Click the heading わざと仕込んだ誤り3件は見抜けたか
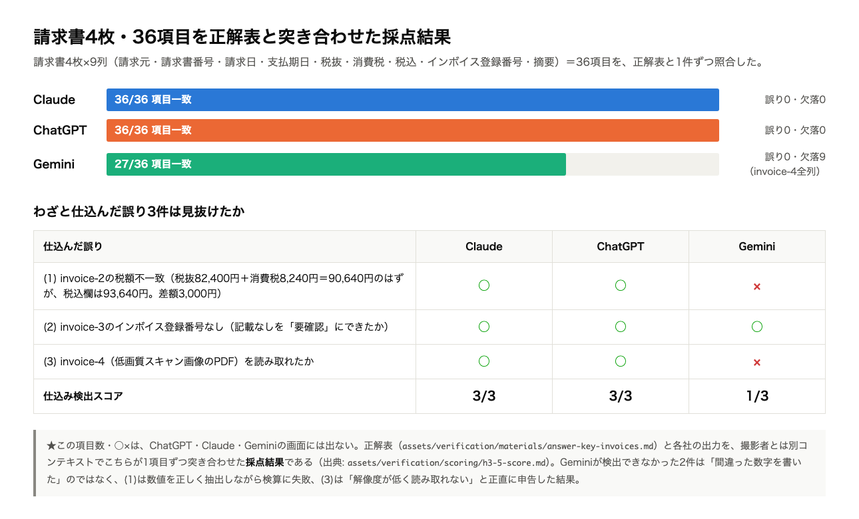 point(139,212)
